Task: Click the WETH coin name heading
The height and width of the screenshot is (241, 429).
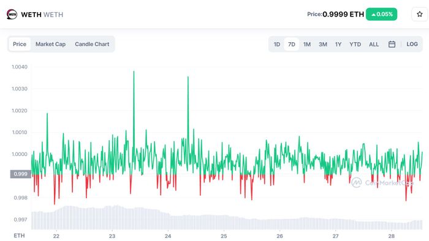Action: coord(31,15)
